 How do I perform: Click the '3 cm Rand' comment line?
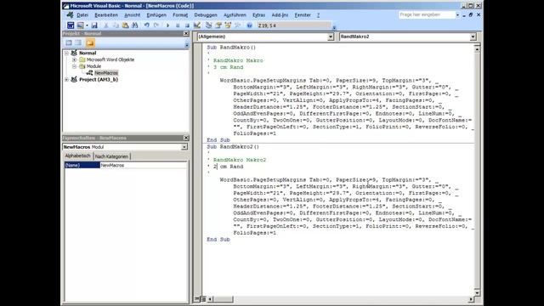coord(229,67)
